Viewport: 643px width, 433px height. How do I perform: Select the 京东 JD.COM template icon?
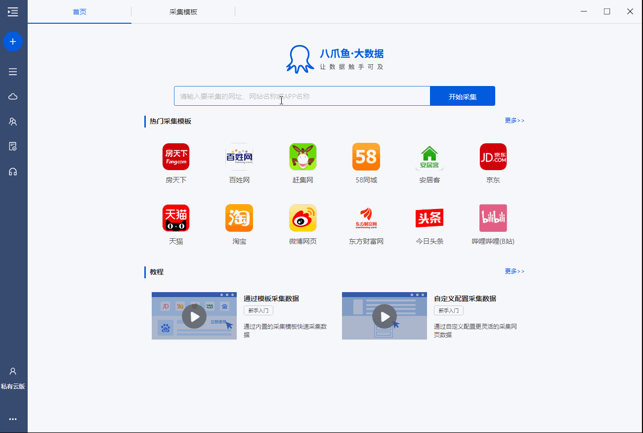pos(493,157)
